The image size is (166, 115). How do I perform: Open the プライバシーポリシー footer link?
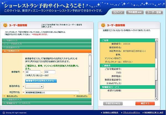(131, 113)
